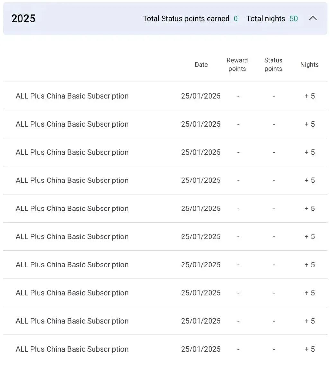
Task: Click the 25/01/2025 date in the sixth row
Action: [201, 236]
